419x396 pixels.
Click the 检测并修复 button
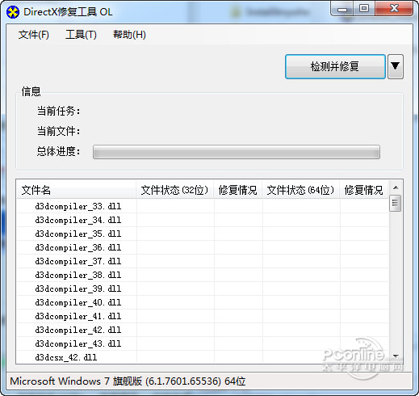click(335, 66)
